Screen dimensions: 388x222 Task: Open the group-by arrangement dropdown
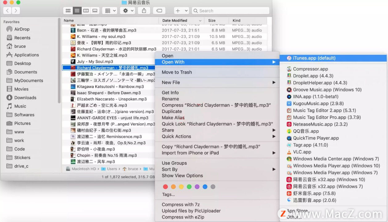(109, 10)
